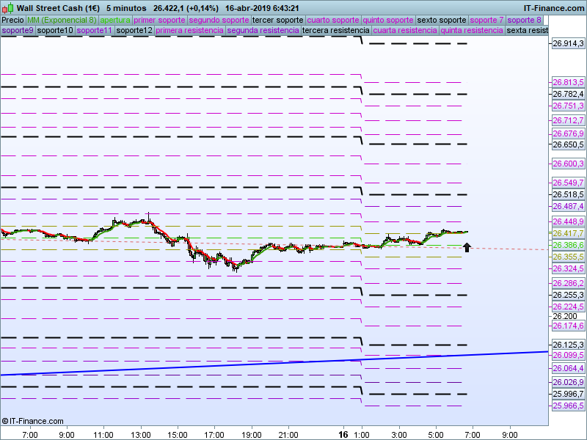Click the black up arrow marker on chart
This screenshot has width=587, height=440.
click(x=467, y=248)
